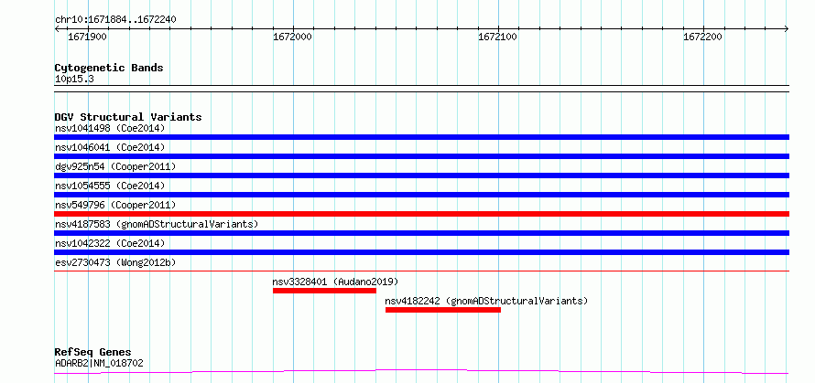
Task: Open variant nsv1042322 (Coe2014) label
Action: (110, 243)
